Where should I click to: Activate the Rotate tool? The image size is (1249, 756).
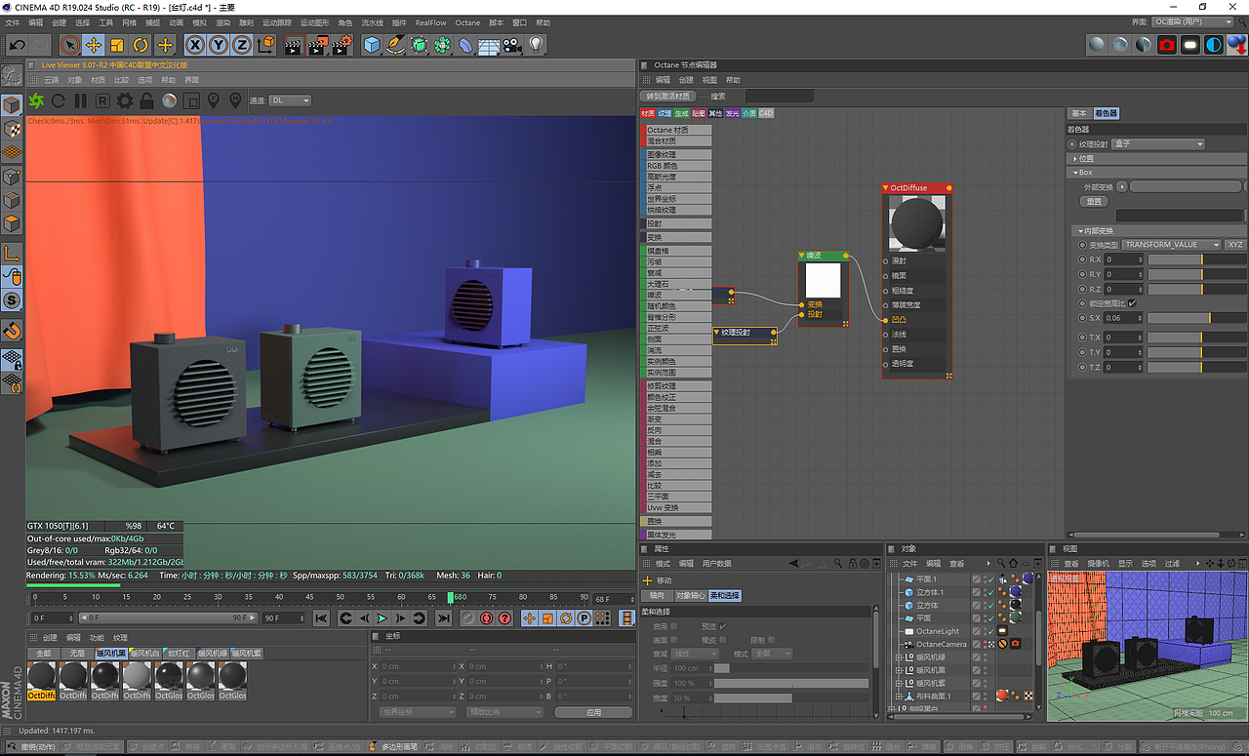pyautogui.click(x=141, y=45)
